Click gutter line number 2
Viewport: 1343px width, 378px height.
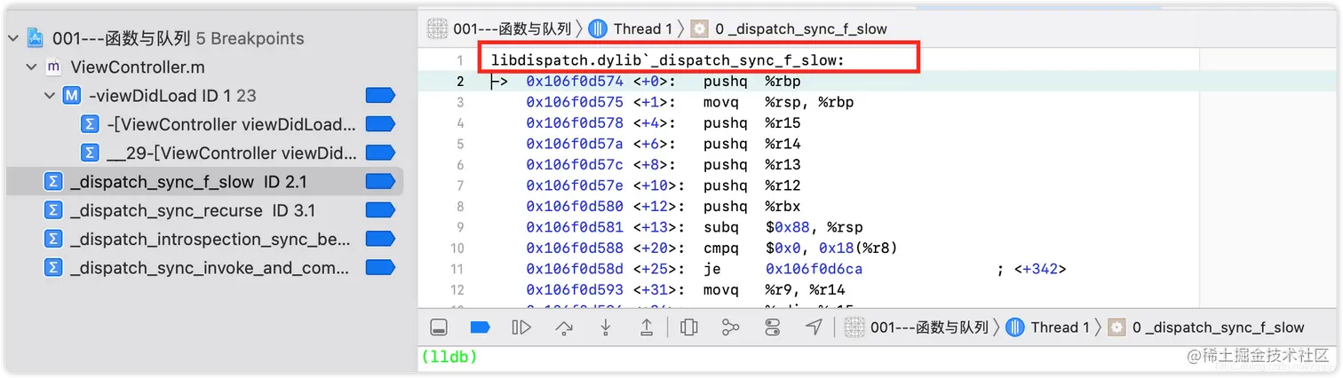click(460, 82)
